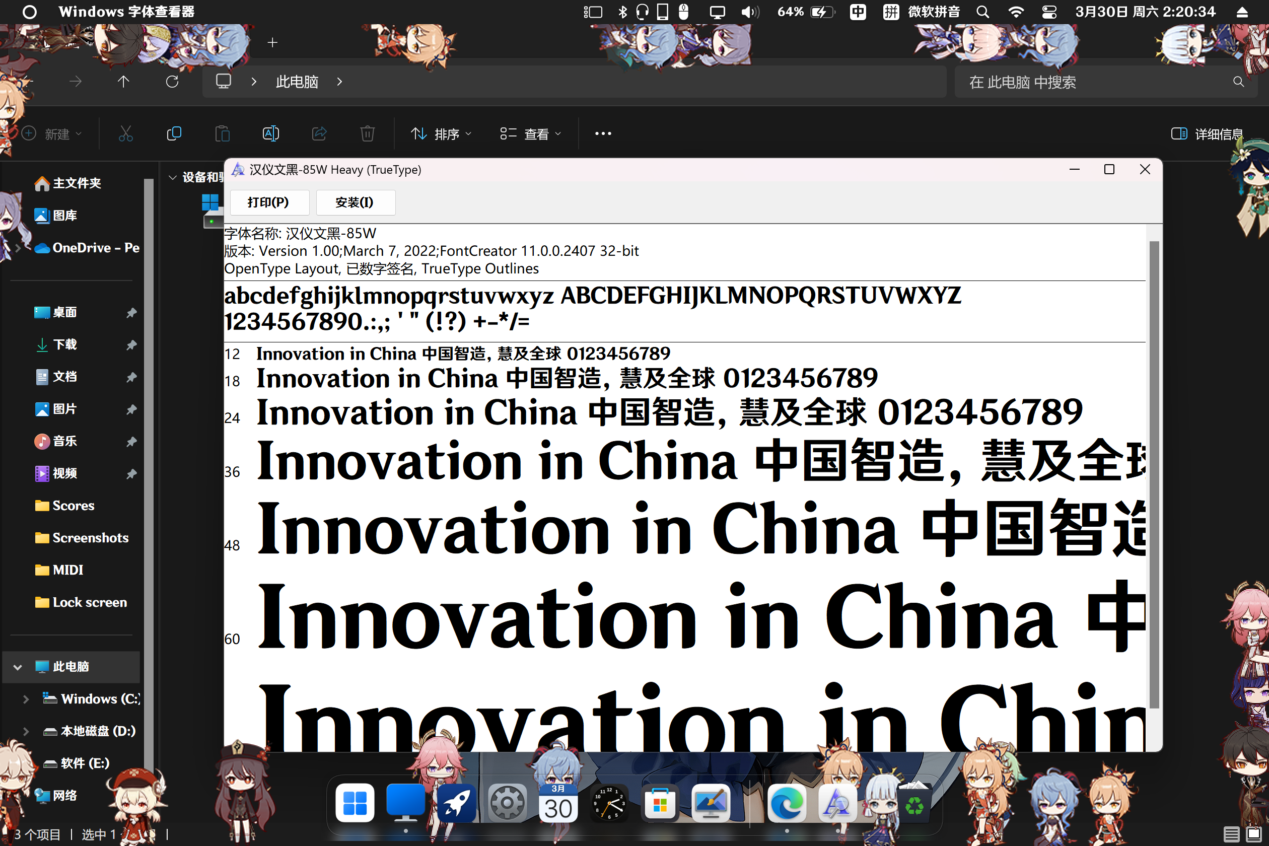
Task: Open Microsoft Edge in the dock
Action: 787,803
